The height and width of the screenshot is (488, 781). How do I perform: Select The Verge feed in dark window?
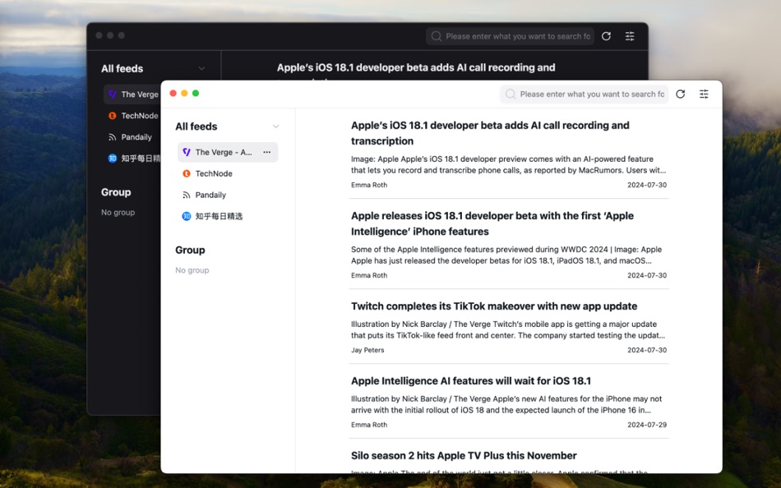[132, 94]
